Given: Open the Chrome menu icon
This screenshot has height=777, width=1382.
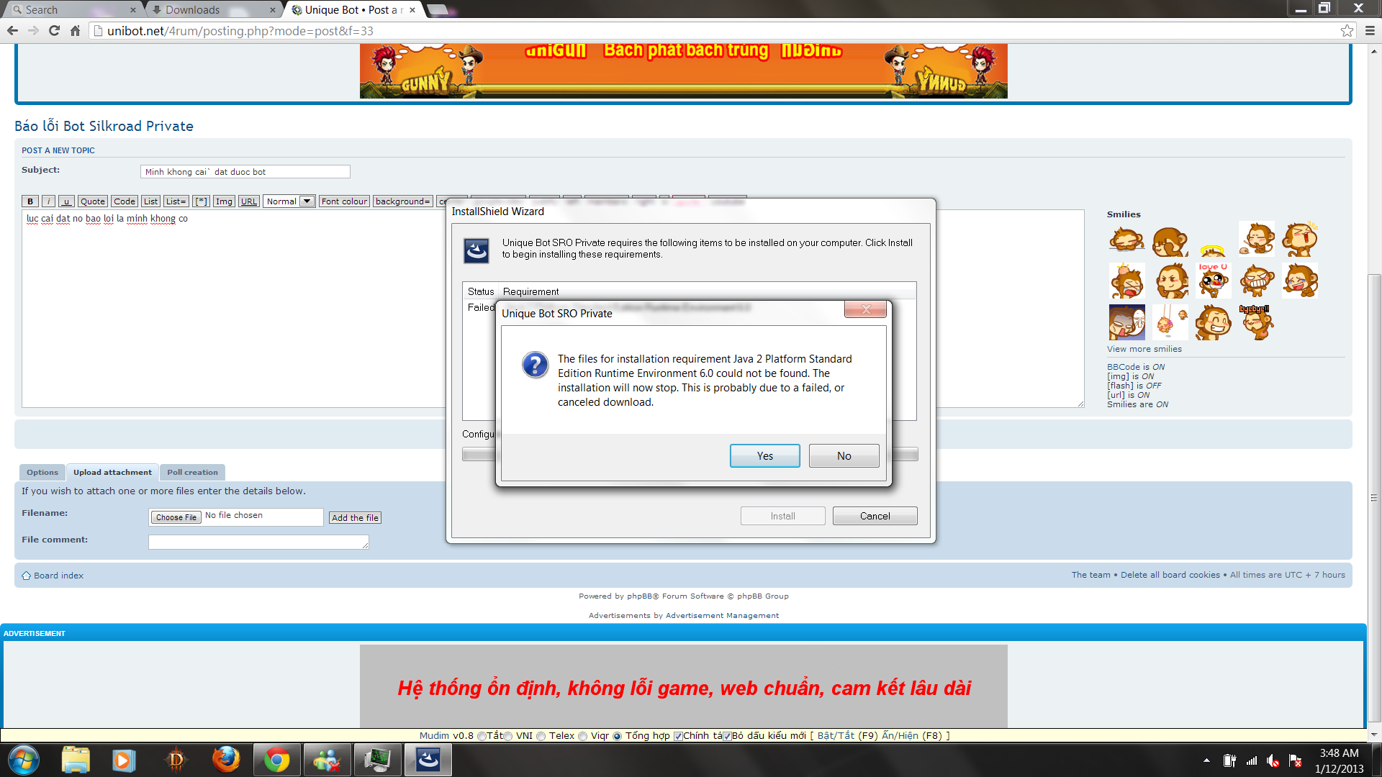Looking at the screenshot, I should point(1370,30).
